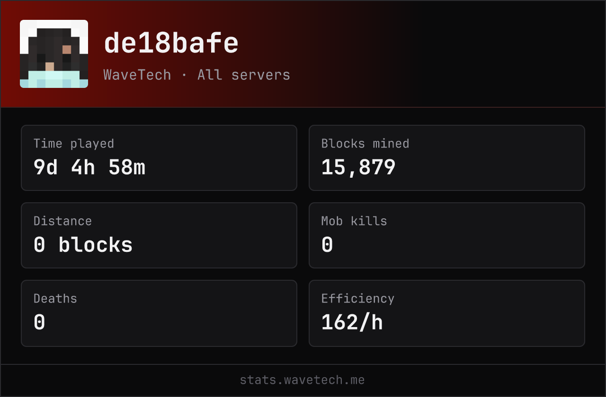Click the 0 blocks distance value
The width and height of the screenshot is (606, 397).
[x=83, y=245]
